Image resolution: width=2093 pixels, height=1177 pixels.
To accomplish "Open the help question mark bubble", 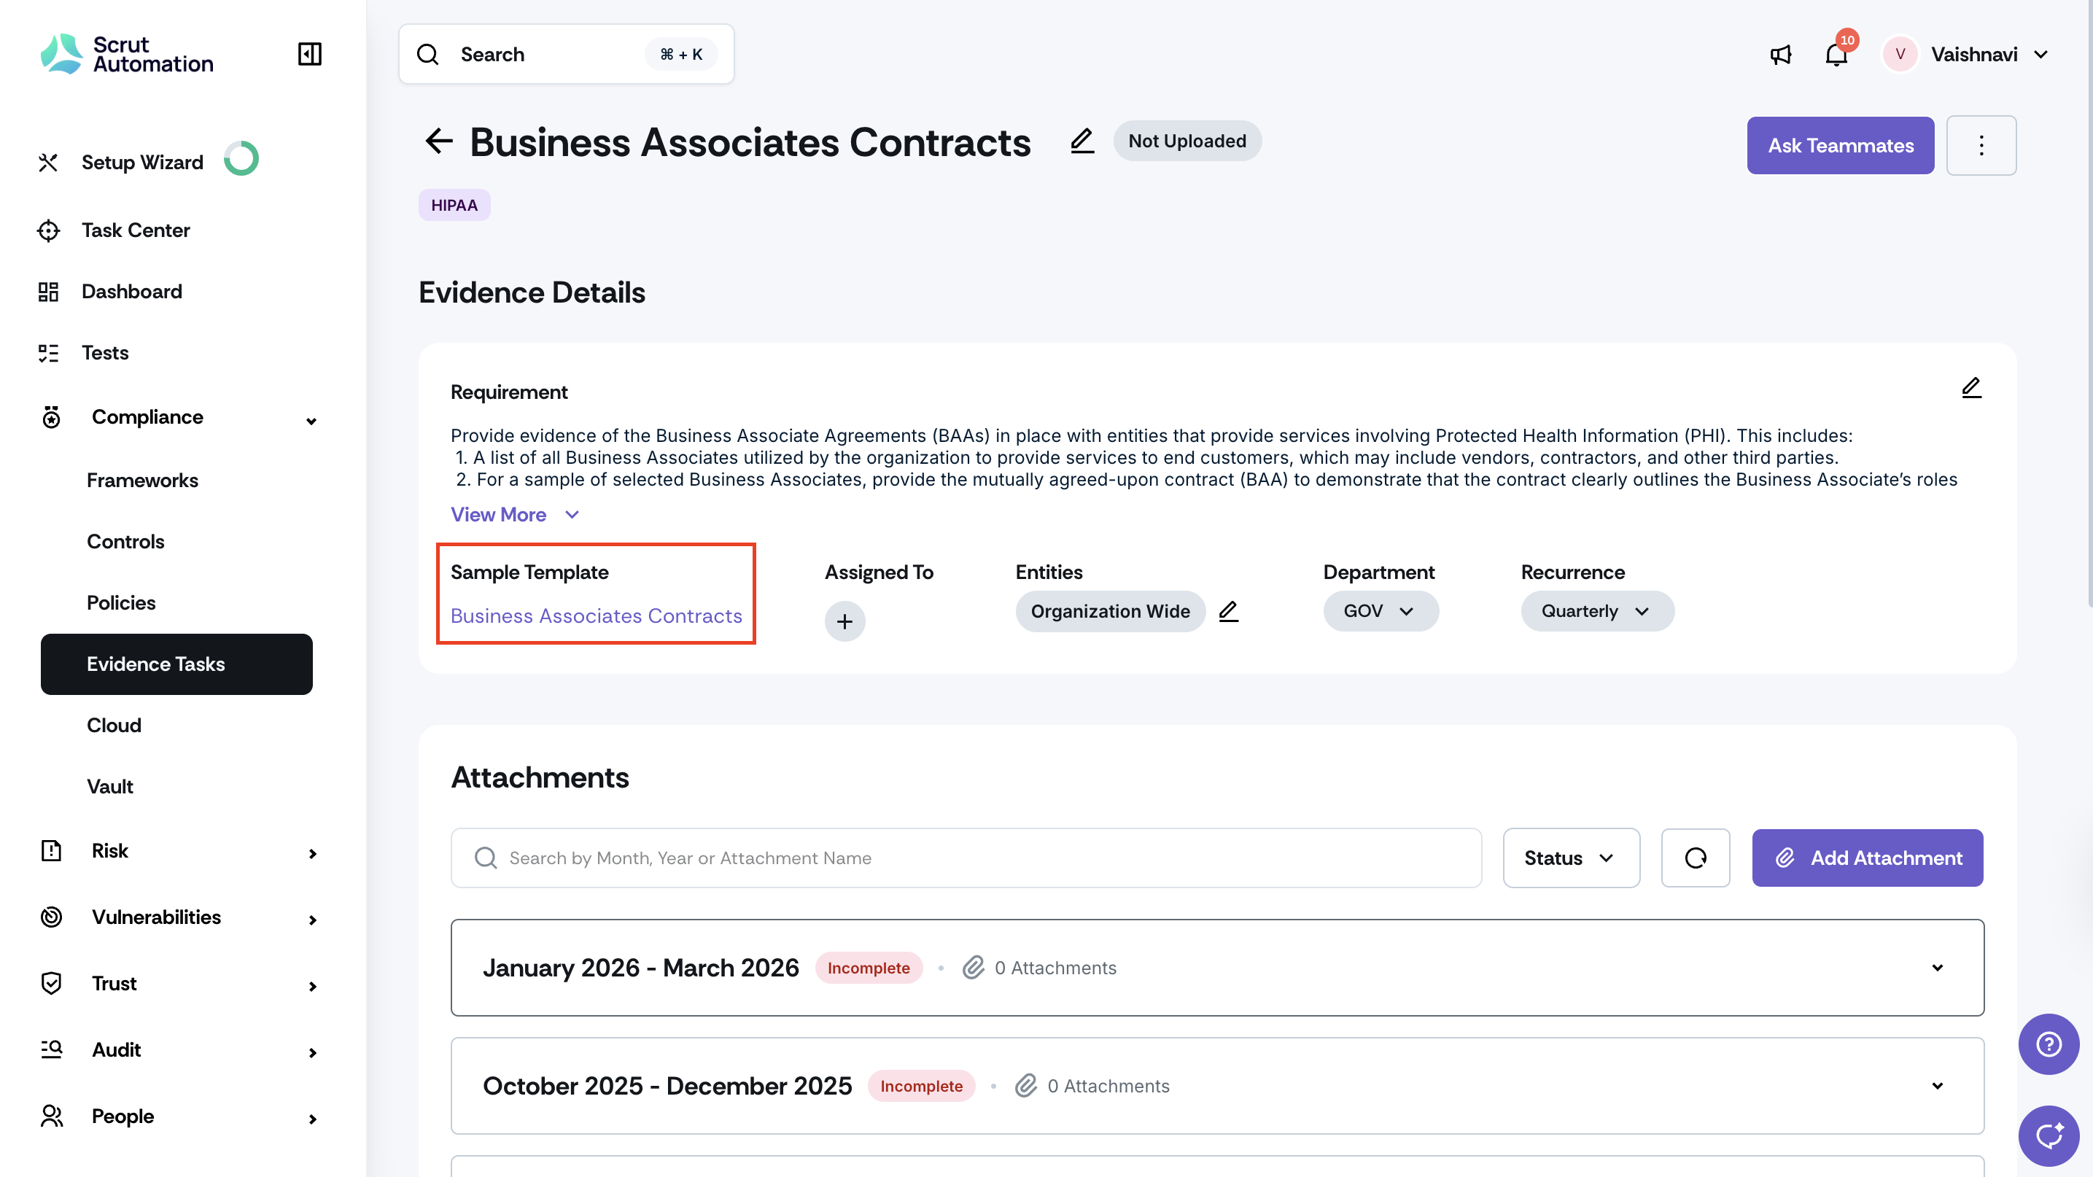I will (x=2049, y=1044).
